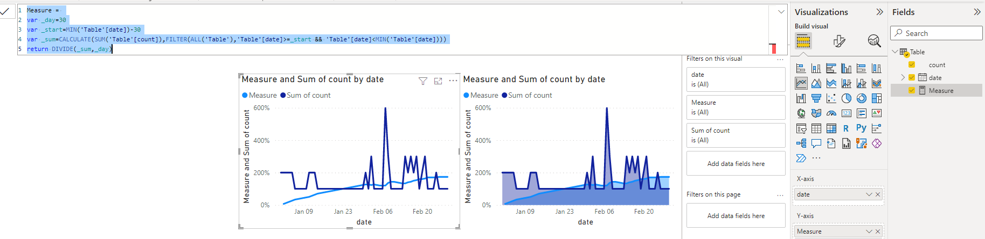985x239 pixels.
Task: Select the Smart narrative visual
Action: 831,143
